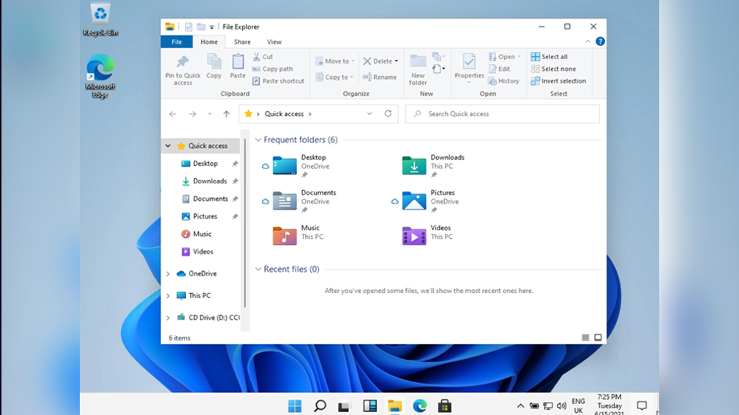739x415 pixels.
Task: Switch to the View ribbon tab
Action: [x=274, y=42]
